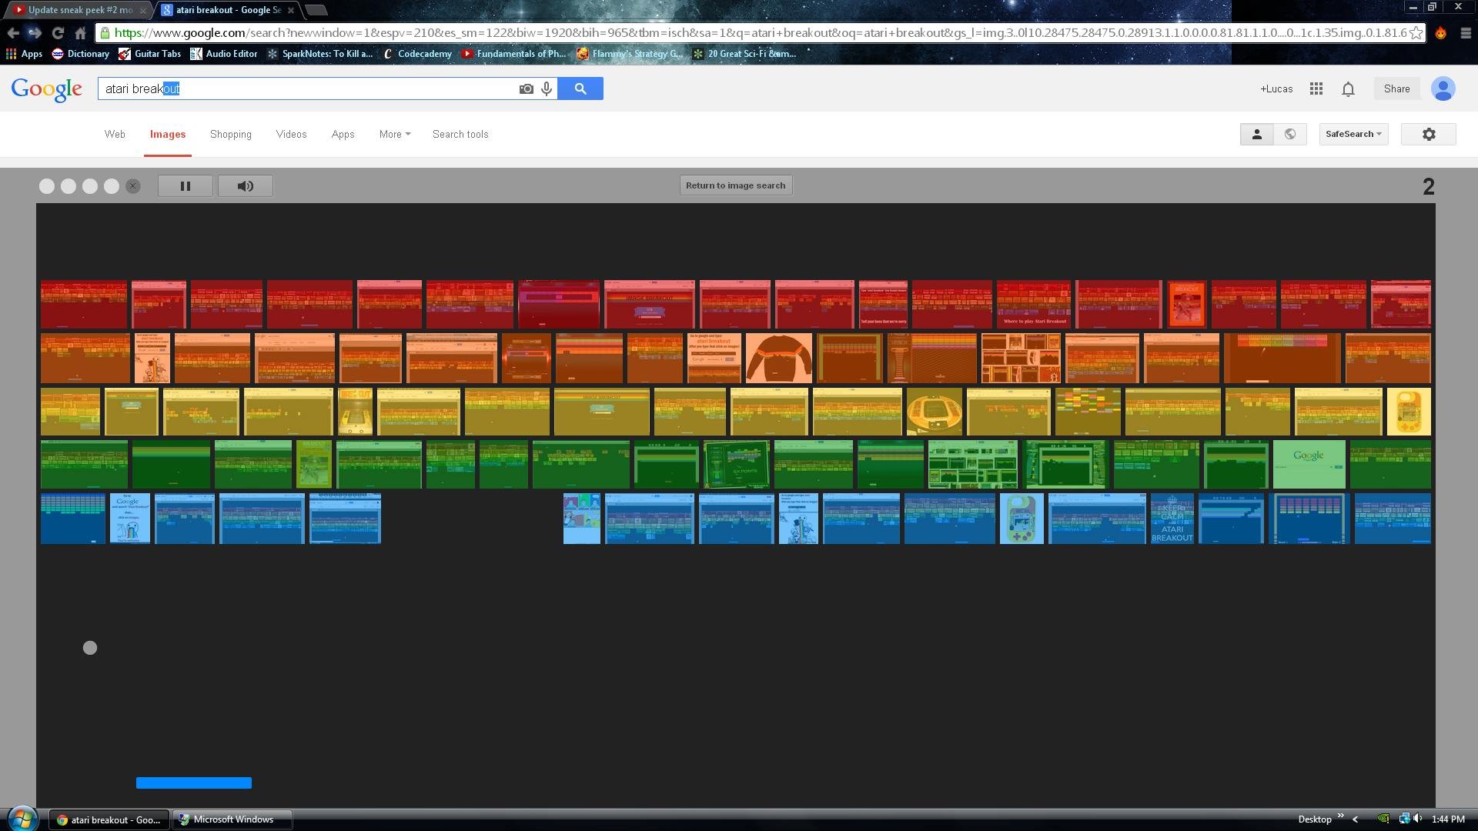The image size is (1478, 831).
Task: Toggle personal results person icon
Action: (1257, 134)
